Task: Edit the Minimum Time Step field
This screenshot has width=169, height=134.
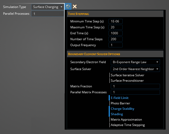Action: click(115, 21)
